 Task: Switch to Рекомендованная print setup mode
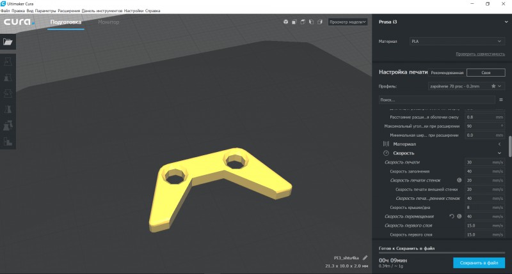(x=447, y=73)
